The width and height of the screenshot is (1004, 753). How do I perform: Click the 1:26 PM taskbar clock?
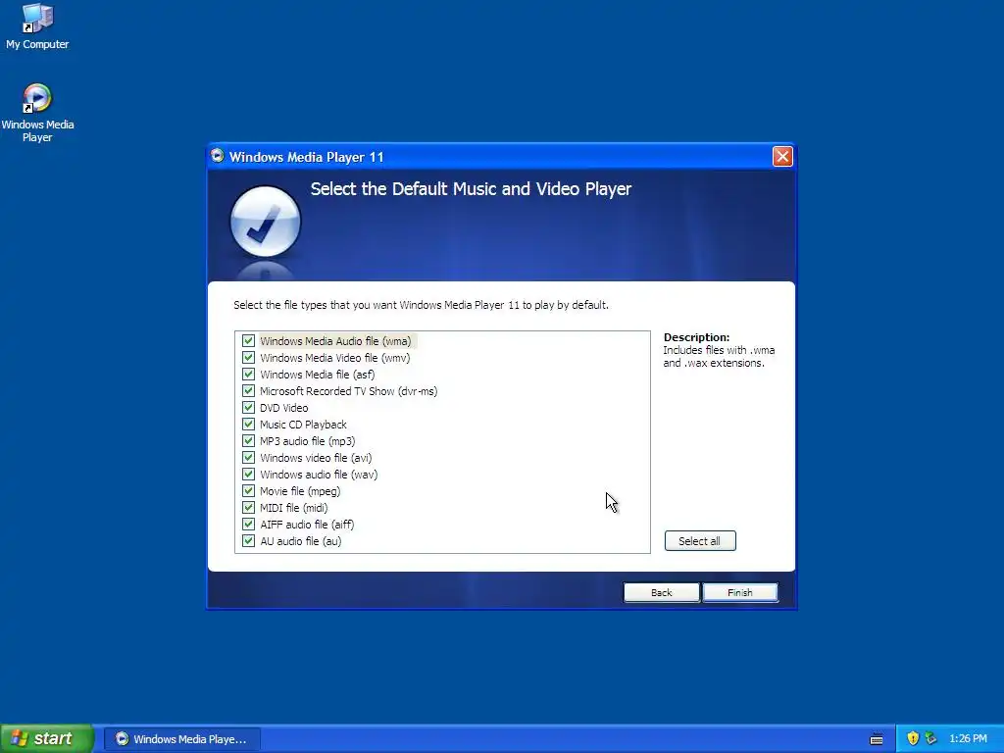point(968,739)
